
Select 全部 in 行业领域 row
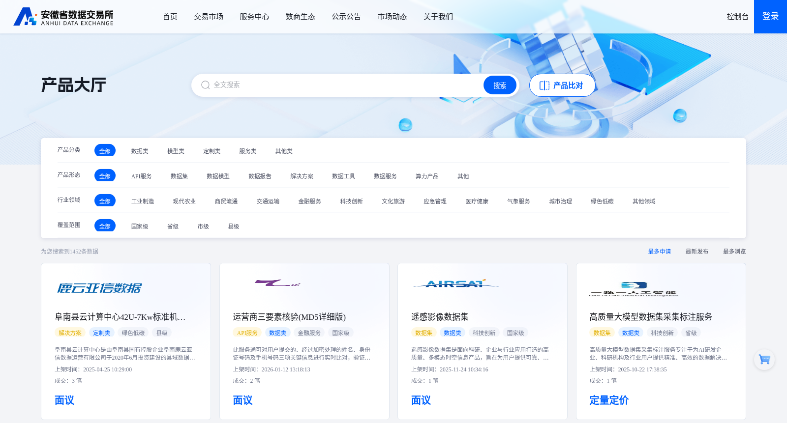click(105, 200)
